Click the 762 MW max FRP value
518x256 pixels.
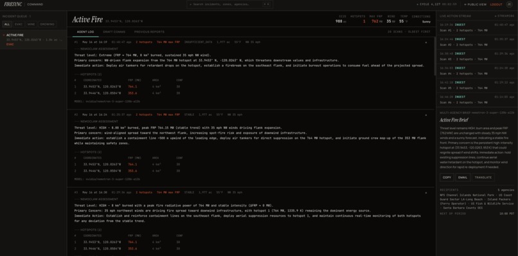point(377,21)
